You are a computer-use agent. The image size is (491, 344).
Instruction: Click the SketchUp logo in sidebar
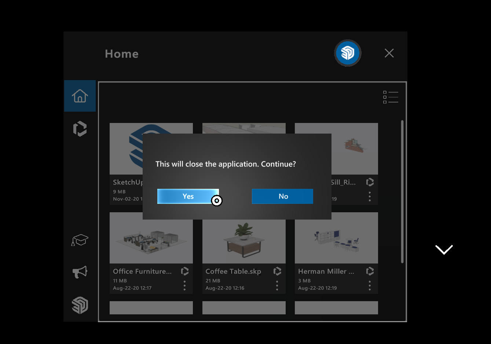click(x=80, y=305)
